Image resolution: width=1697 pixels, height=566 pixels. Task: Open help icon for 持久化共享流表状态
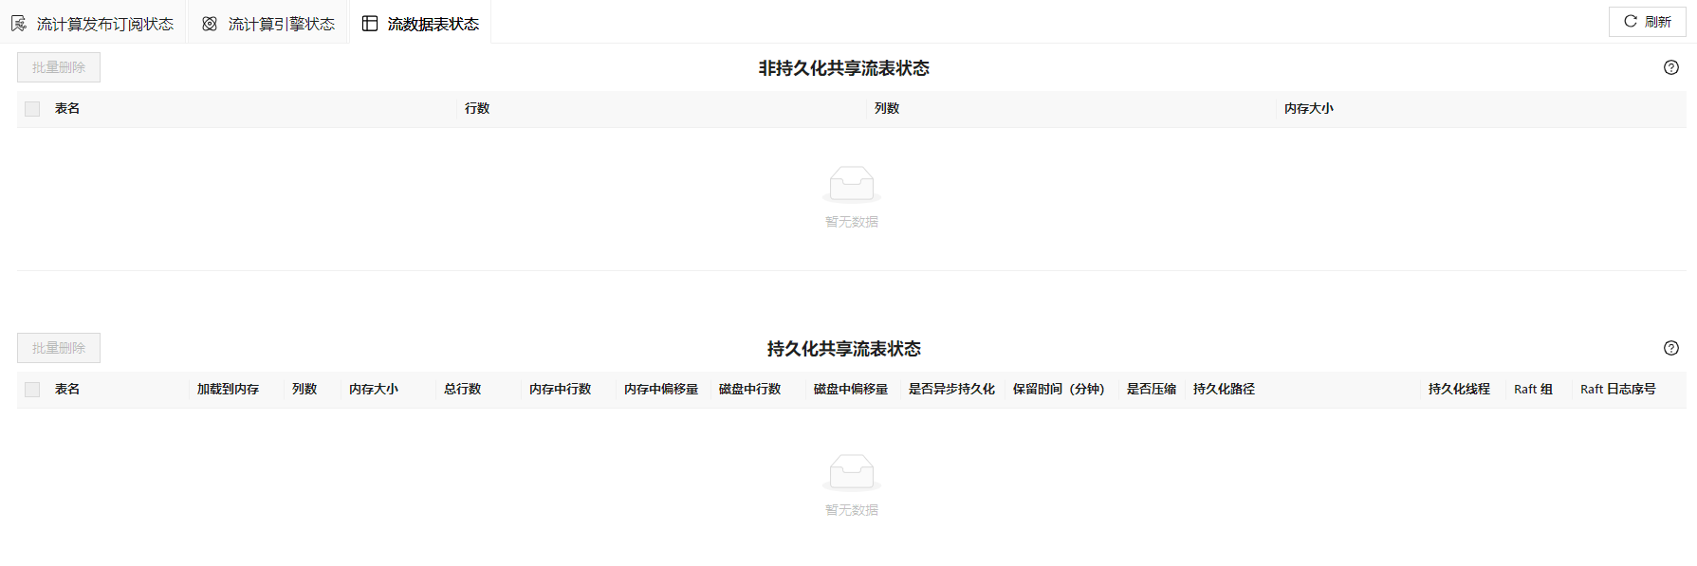[x=1670, y=348]
